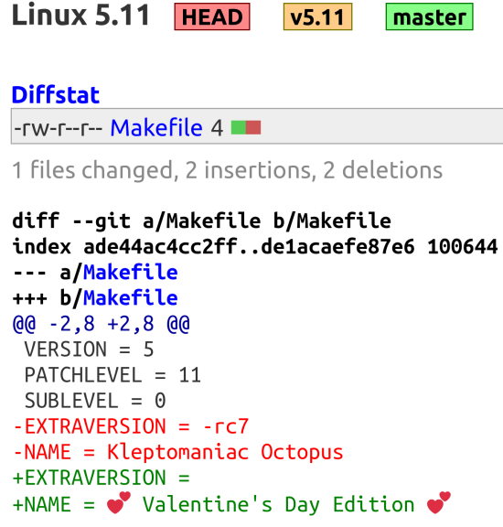Click the removed 'EXTRAVERSION = -rc7' line
Screen dimensions: 503x527
131,426
